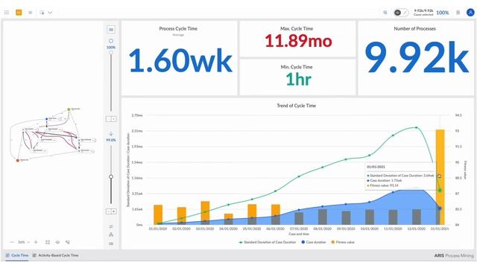477x268 pixels.
Task: Click the pencil edit side of mode switch
Action: [x=405, y=13]
